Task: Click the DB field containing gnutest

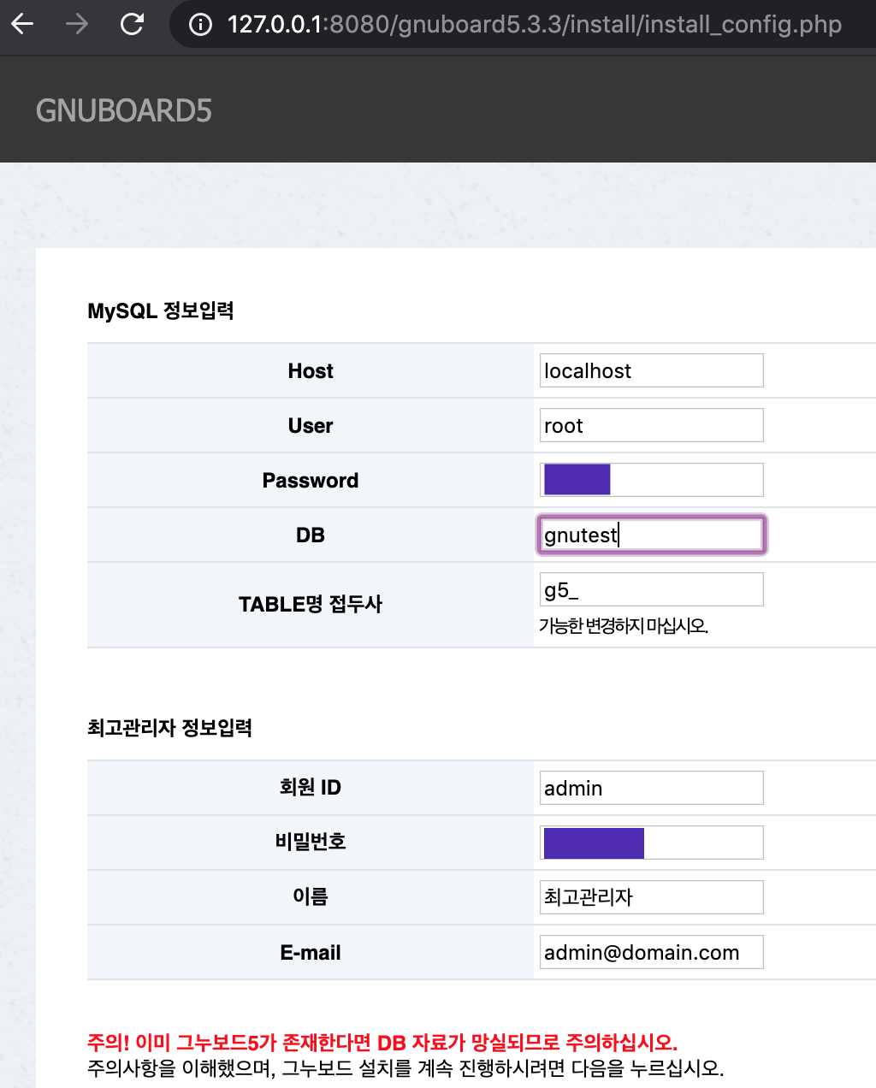Action: (x=651, y=535)
